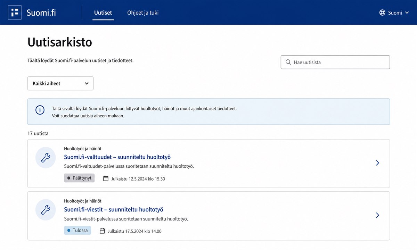Click the '17 uutista' count text
Screen dimensions: 417x250
[x=38, y=133]
